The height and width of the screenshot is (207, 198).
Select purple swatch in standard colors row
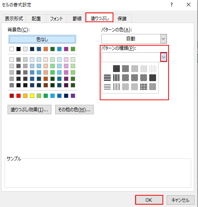pos(73,96)
